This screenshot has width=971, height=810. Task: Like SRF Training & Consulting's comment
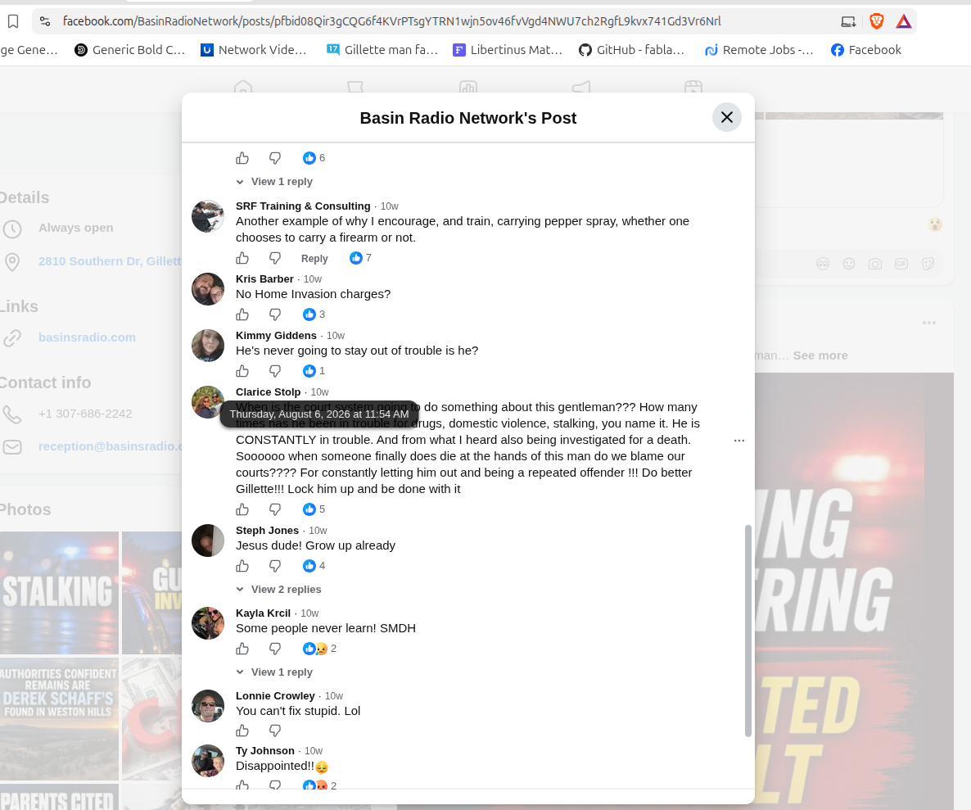[x=242, y=258]
